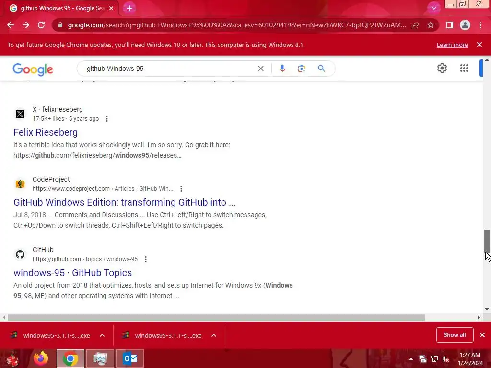Select the github Windows 95 search tab
This screenshot has height=368, width=491.
[62, 9]
